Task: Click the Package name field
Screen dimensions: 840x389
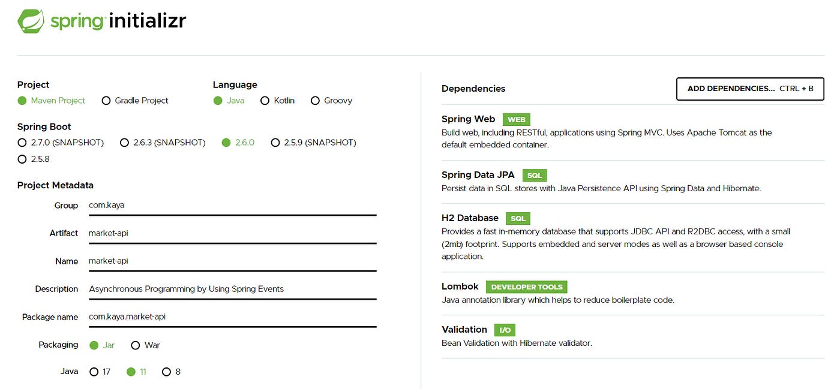Action: pyautogui.click(x=232, y=316)
